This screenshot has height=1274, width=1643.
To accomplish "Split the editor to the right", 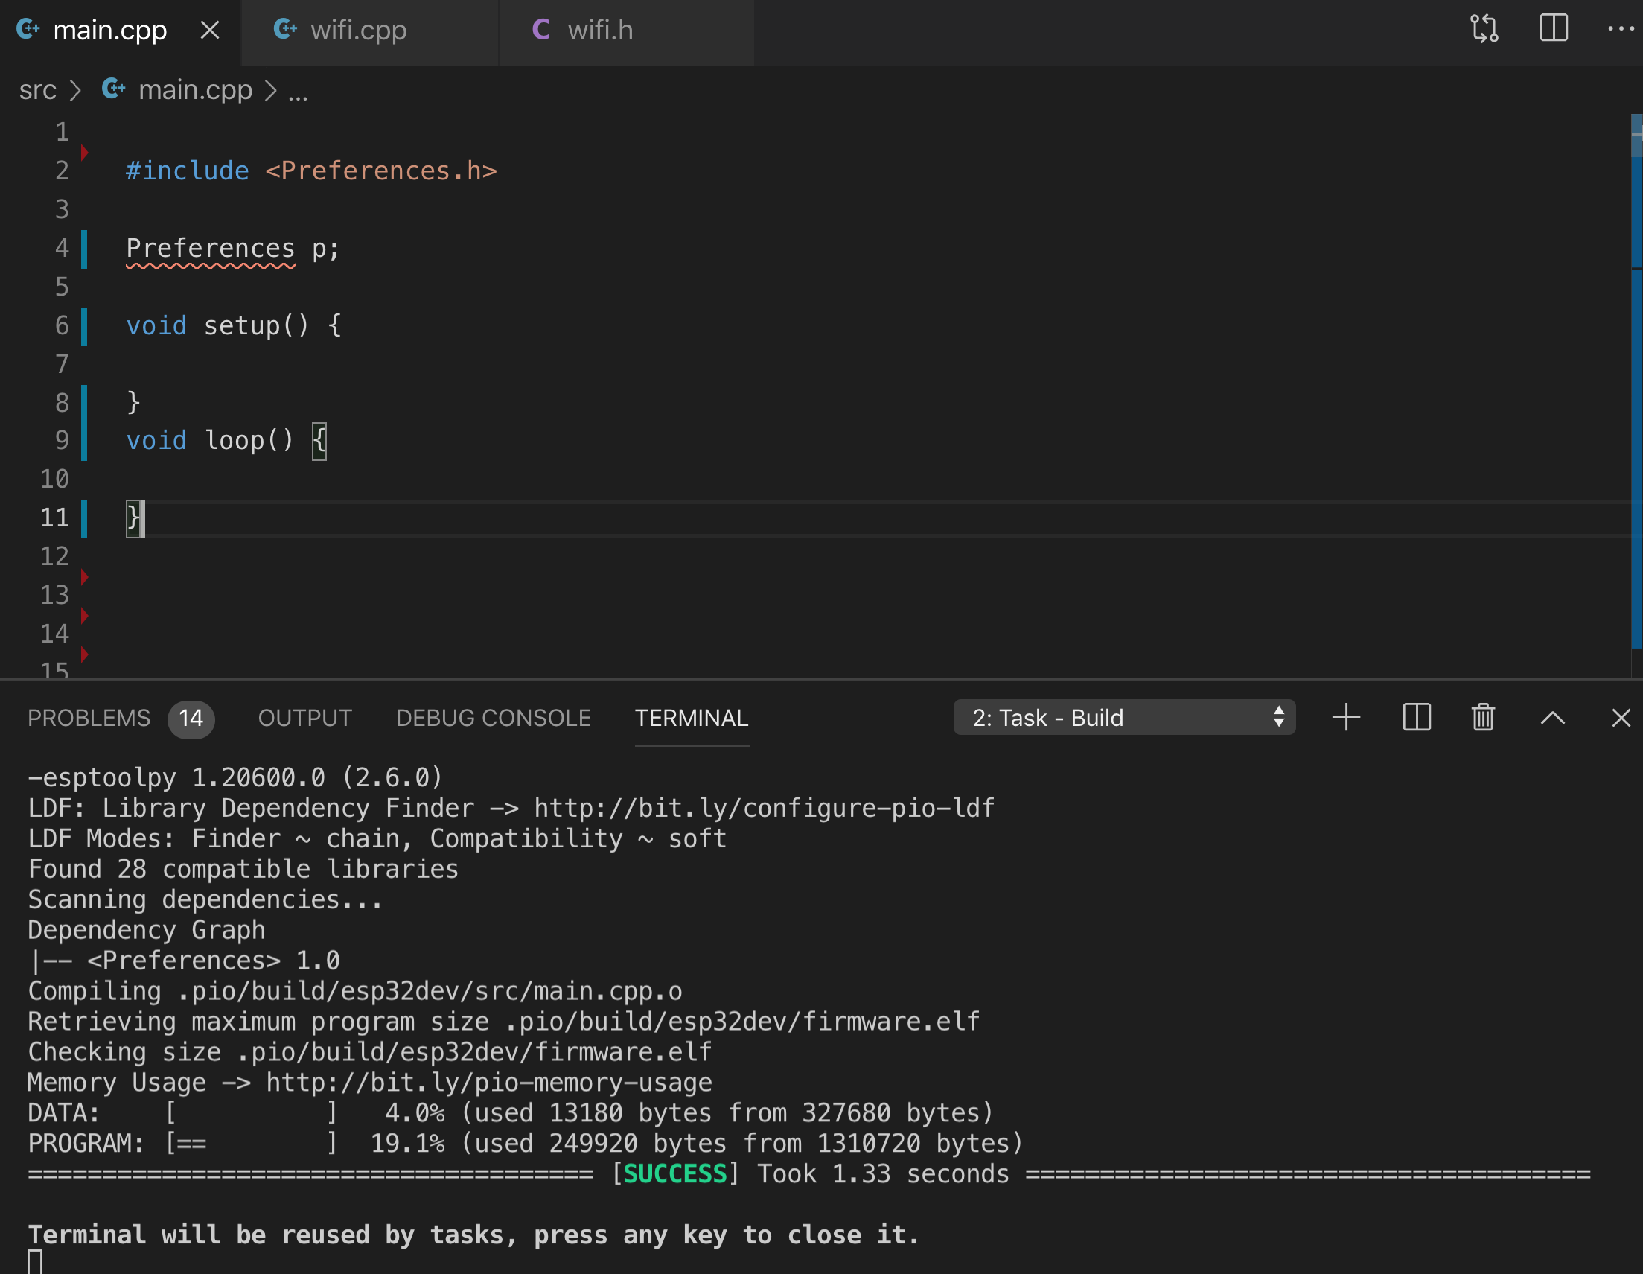I will (1553, 29).
